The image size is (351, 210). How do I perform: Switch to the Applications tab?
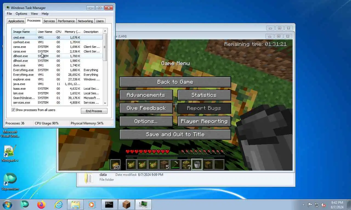(x=16, y=21)
